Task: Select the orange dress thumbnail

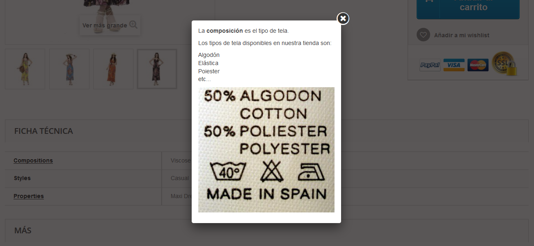Action: click(113, 69)
